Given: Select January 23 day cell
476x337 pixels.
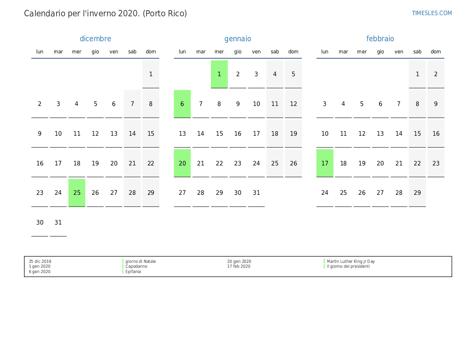Looking at the screenshot, I should [x=238, y=163].
